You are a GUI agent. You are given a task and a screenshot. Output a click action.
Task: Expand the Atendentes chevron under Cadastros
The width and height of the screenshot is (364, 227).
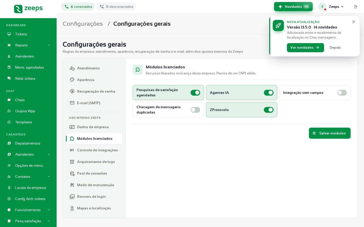tap(49, 154)
